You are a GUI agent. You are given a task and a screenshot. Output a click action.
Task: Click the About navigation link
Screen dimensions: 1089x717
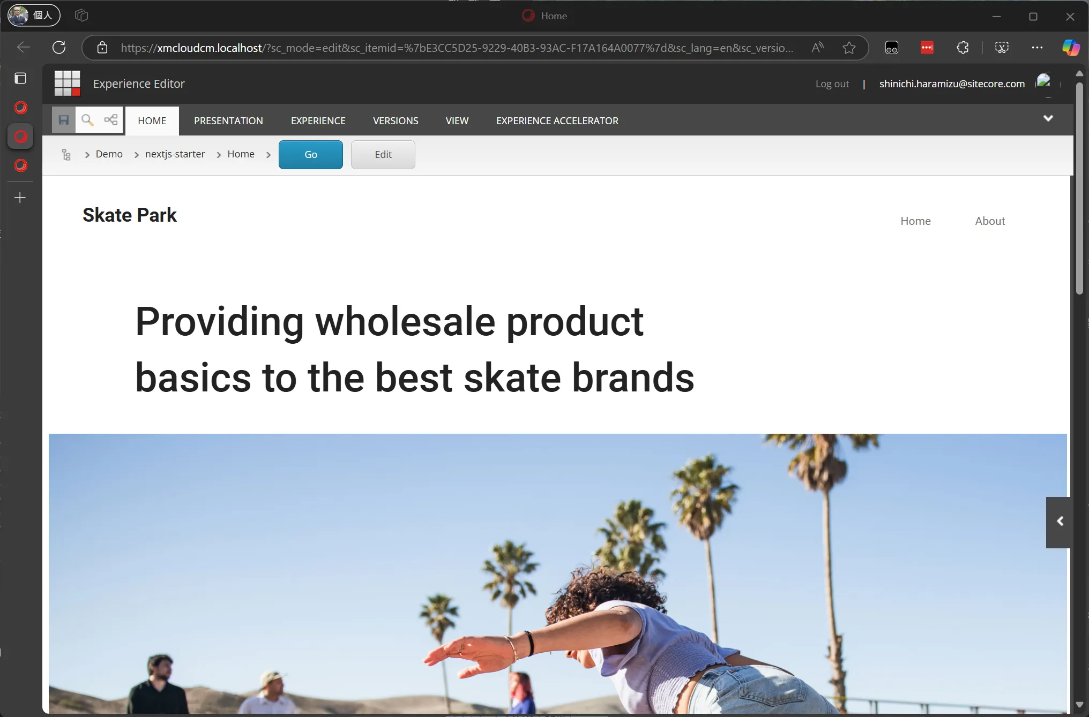point(990,220)
